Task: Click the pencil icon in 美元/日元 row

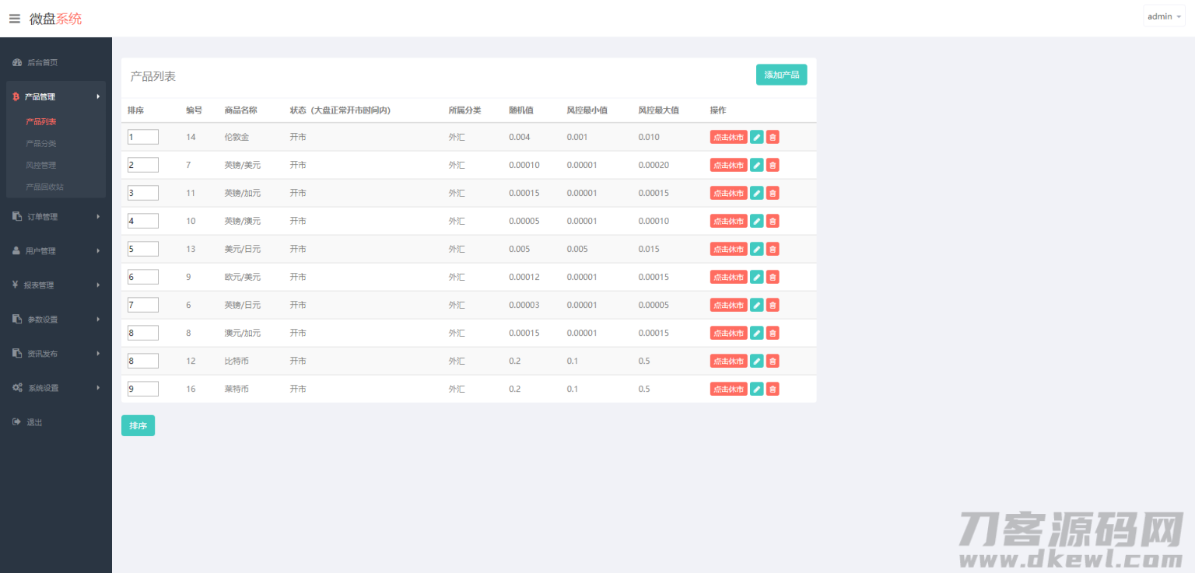Action: [756, 249]
